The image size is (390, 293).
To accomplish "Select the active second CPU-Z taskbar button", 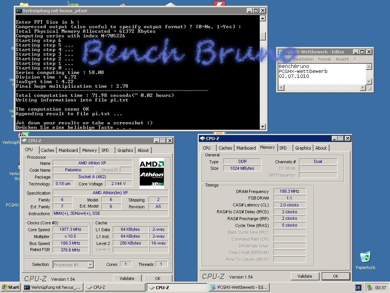I will (x=177, y=287).
